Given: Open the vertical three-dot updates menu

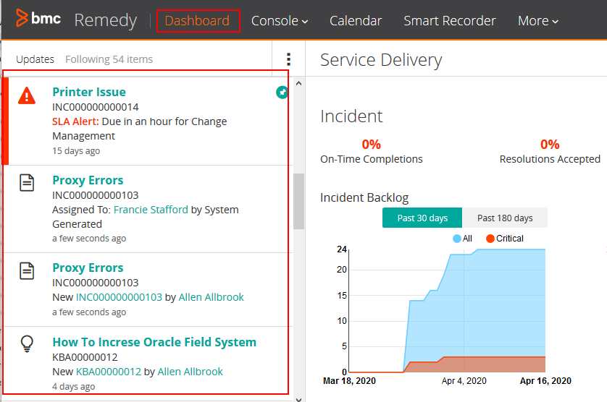Looking at the screenshot, I should (x=288, y=59).
